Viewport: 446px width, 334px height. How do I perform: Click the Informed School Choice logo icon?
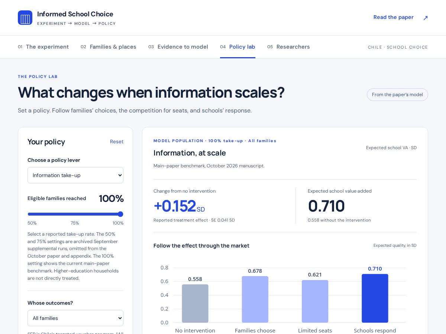point(25,17)
